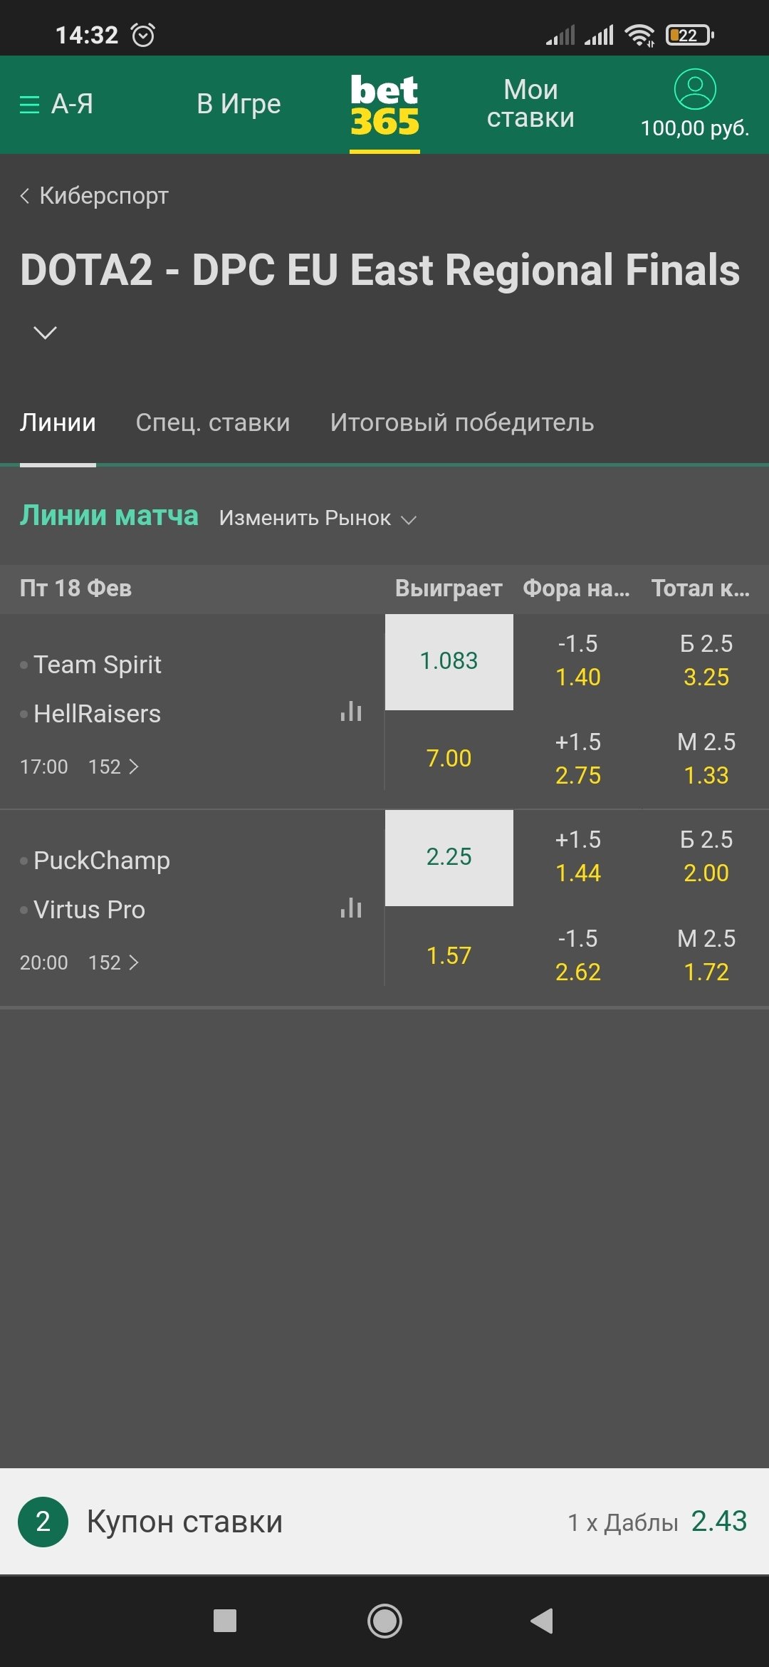Viewport: 769px width, 1667px height.
Task: Tap the bet365 logo
Action: point(384,105)
